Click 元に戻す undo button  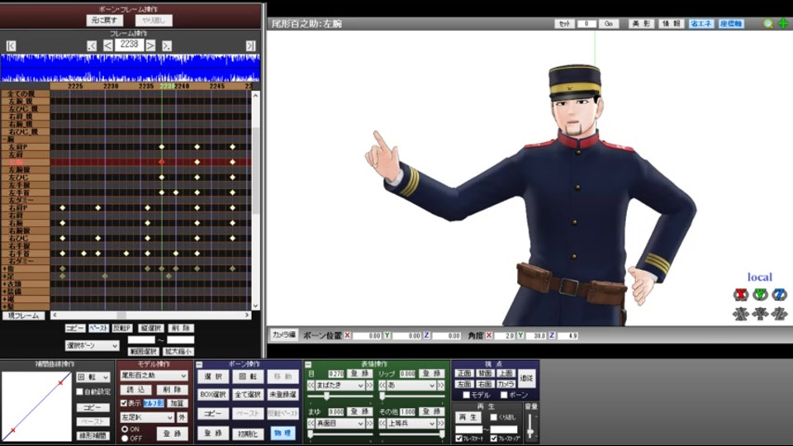(x=105, y=20)
